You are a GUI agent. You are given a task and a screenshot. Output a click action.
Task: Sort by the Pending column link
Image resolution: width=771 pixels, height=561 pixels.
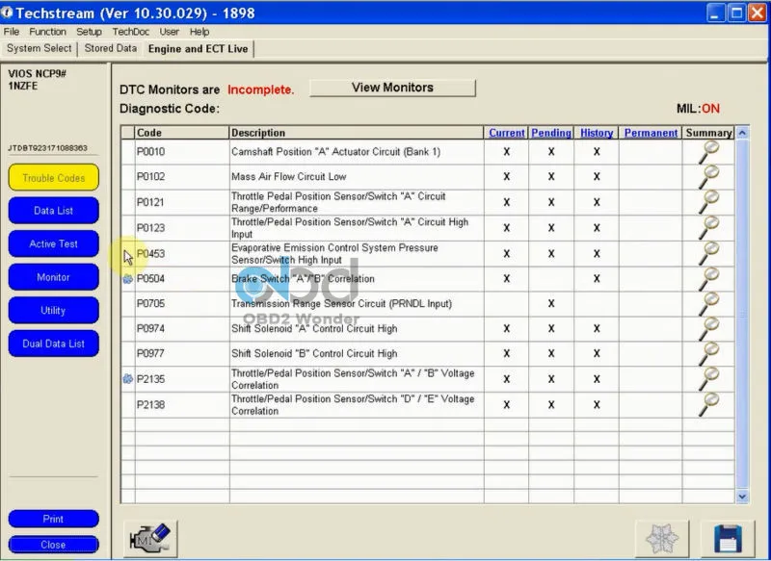point(551,133)
